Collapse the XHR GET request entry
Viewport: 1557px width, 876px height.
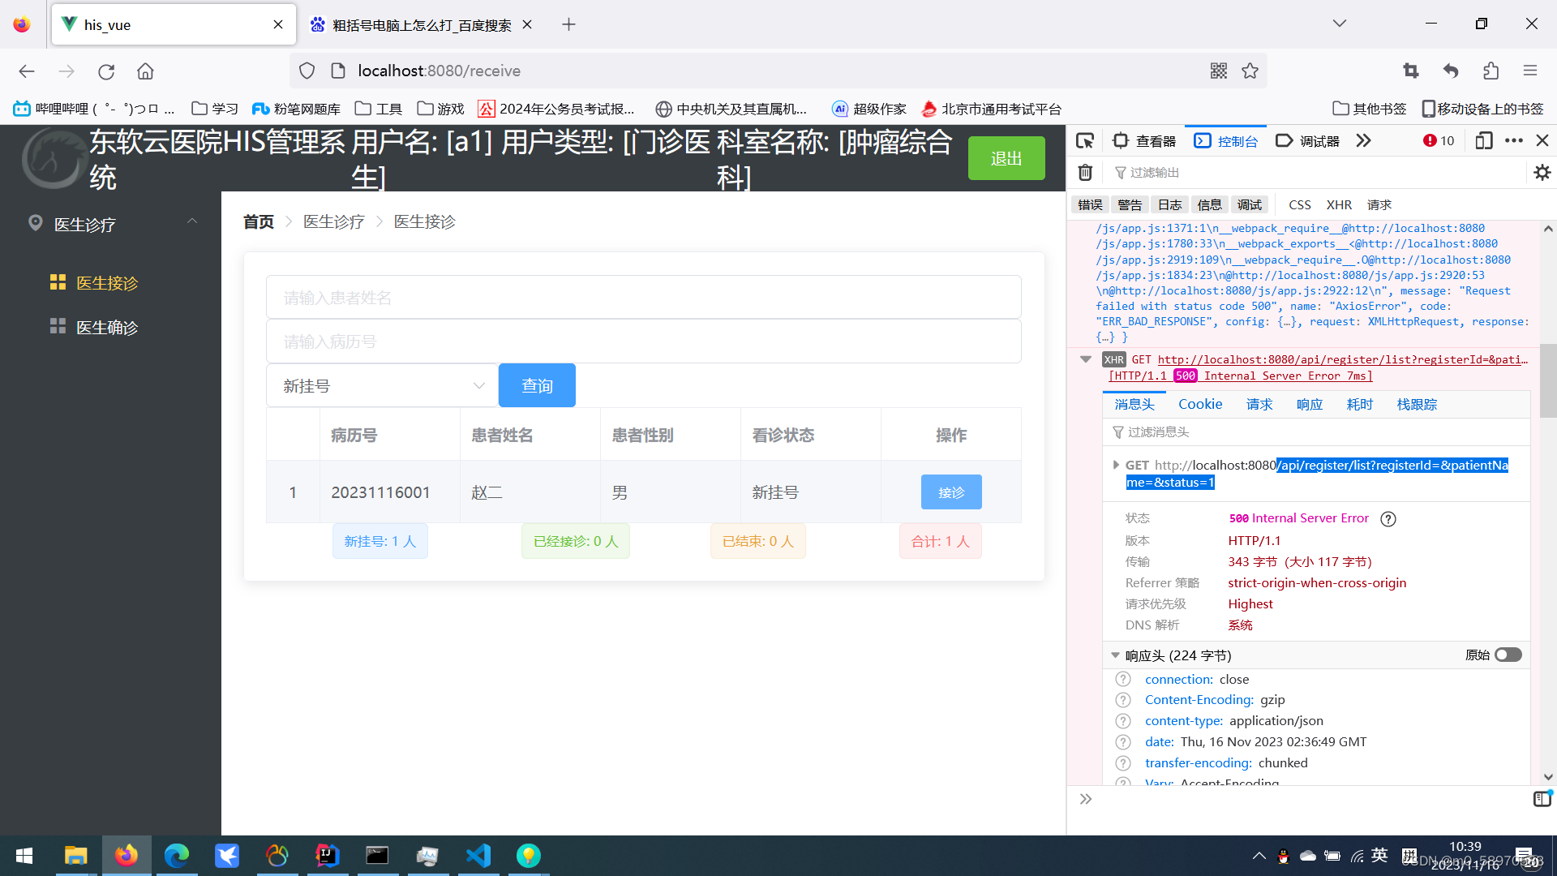pyautogui.click(x=1085, y=359)
